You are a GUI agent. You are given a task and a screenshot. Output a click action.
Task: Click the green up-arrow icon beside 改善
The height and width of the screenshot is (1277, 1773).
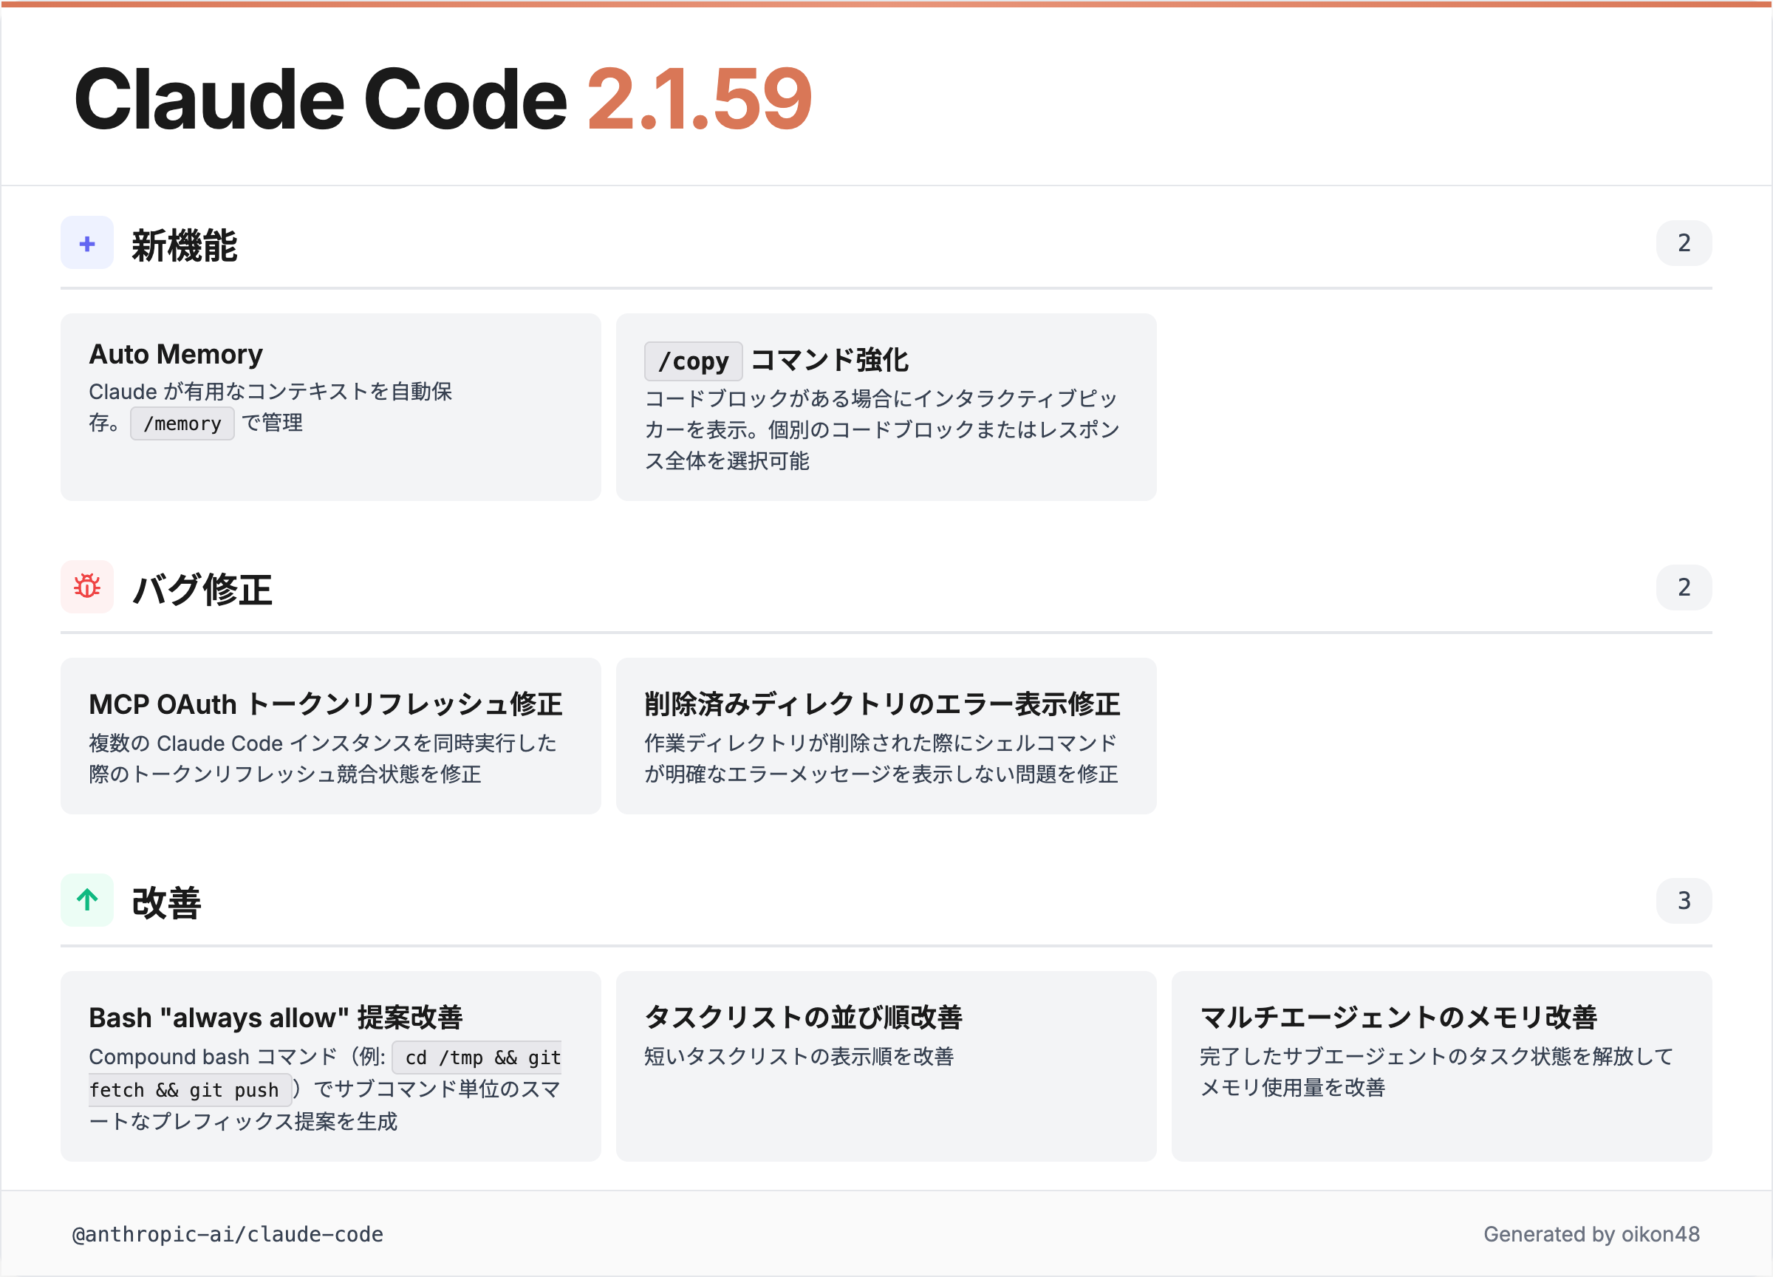point(86,900)
